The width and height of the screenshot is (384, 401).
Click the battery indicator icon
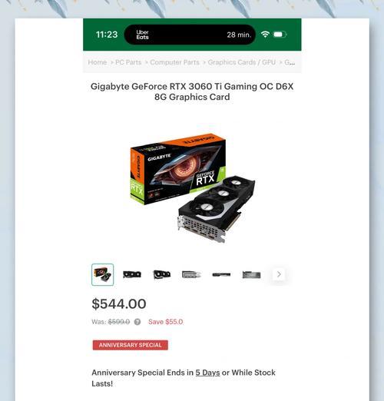click(280, 35)
